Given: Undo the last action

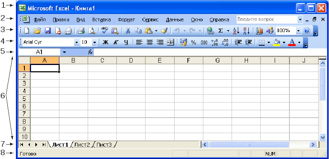Looking at the screenshot, I should click(x=177, y=31).
